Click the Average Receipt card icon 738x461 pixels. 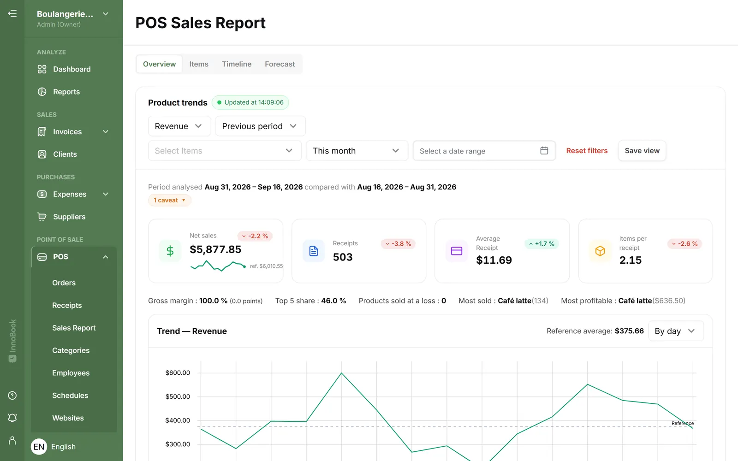tap(457, 251)
